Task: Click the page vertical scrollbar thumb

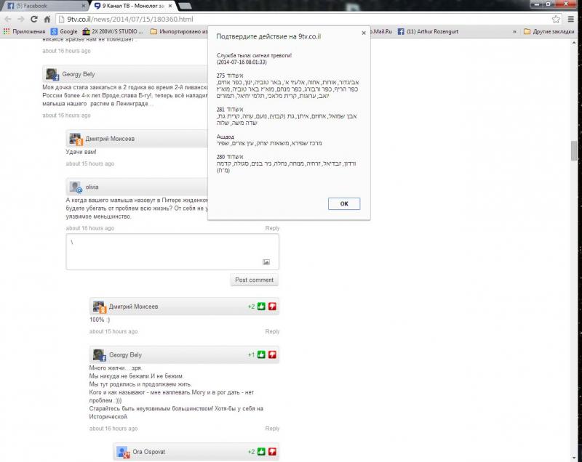Action: coord(574,150)
